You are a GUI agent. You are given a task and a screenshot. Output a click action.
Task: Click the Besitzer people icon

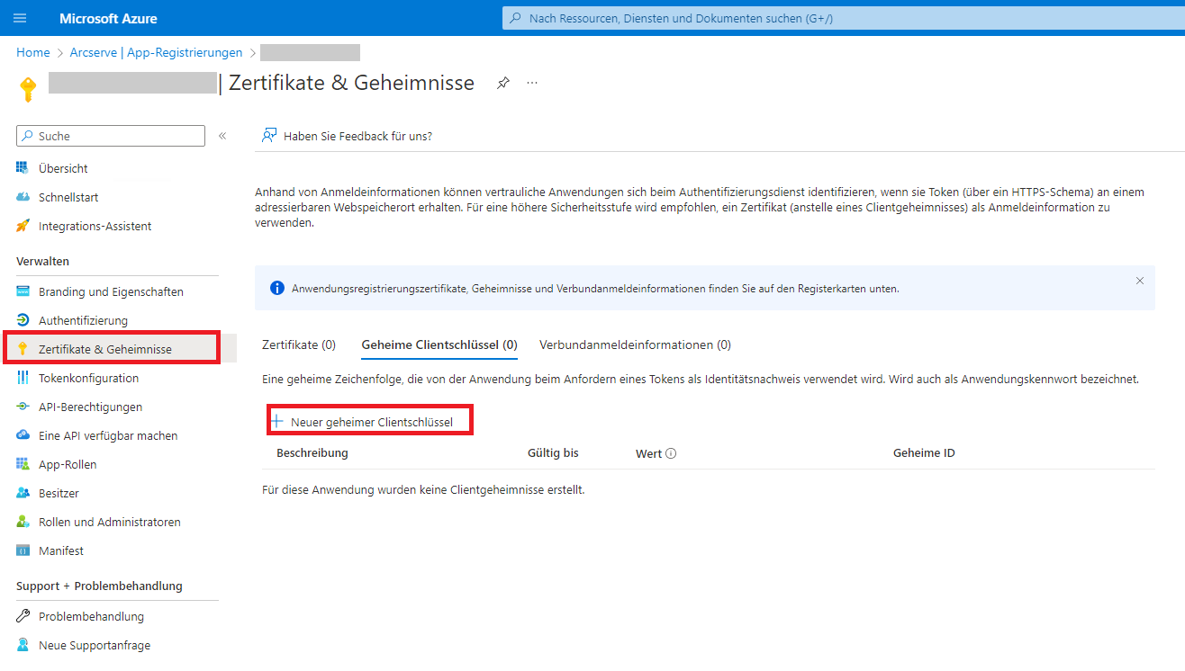tap(23, 493)
